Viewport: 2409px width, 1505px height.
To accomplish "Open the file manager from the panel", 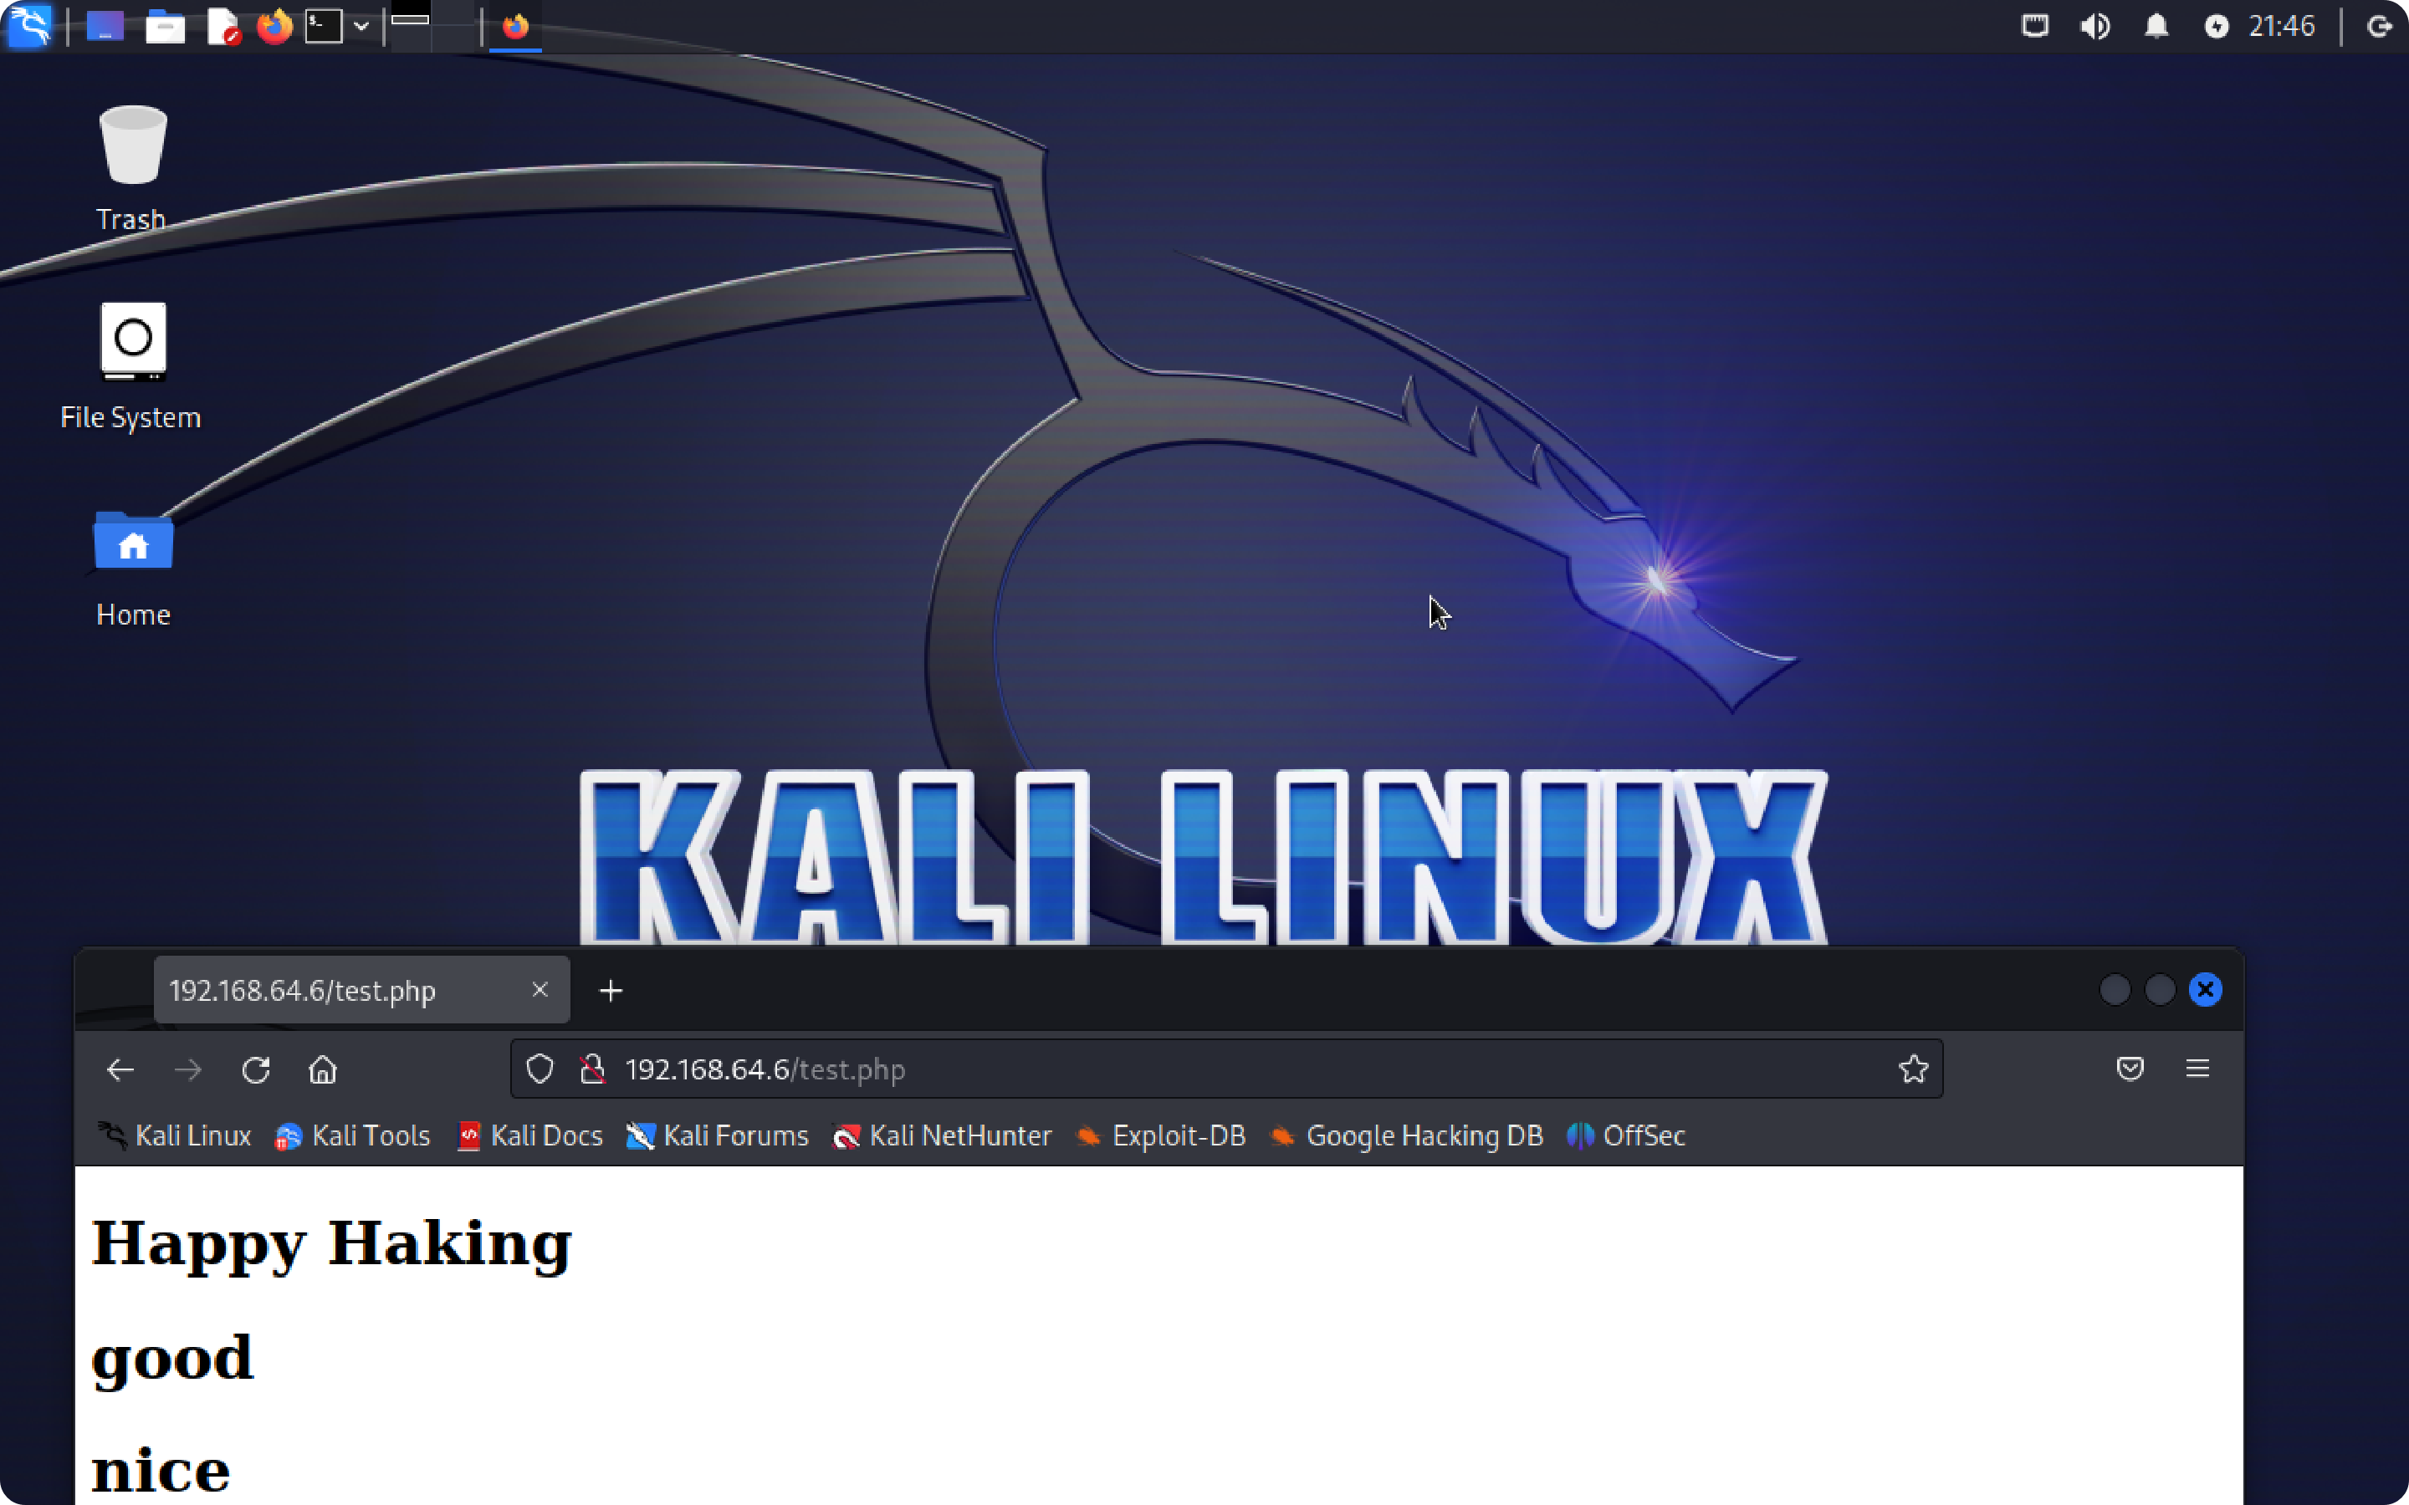I will point(164,26).
